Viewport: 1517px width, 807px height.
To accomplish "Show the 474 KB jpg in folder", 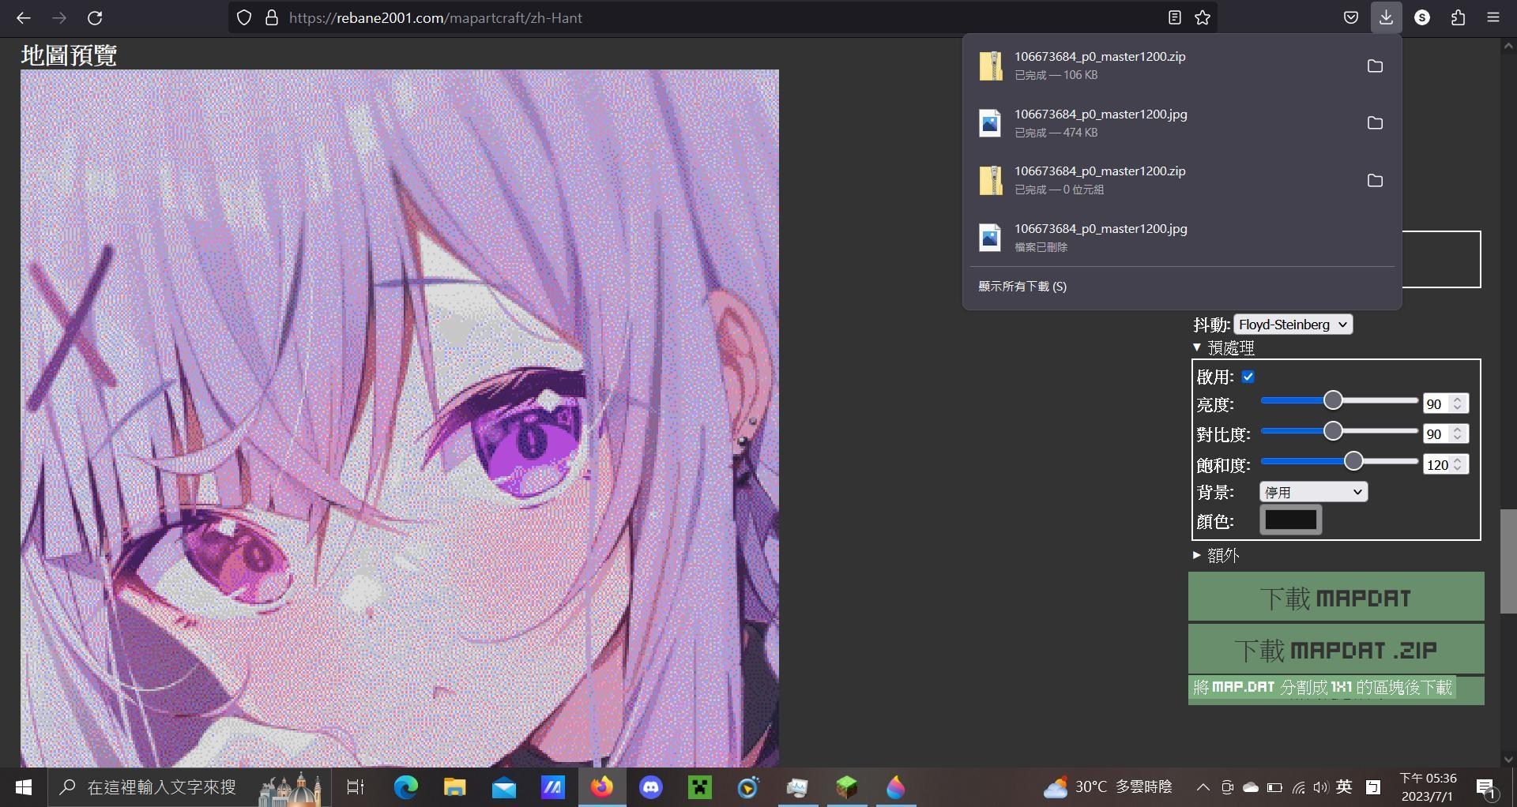I will coord(1375,123).
